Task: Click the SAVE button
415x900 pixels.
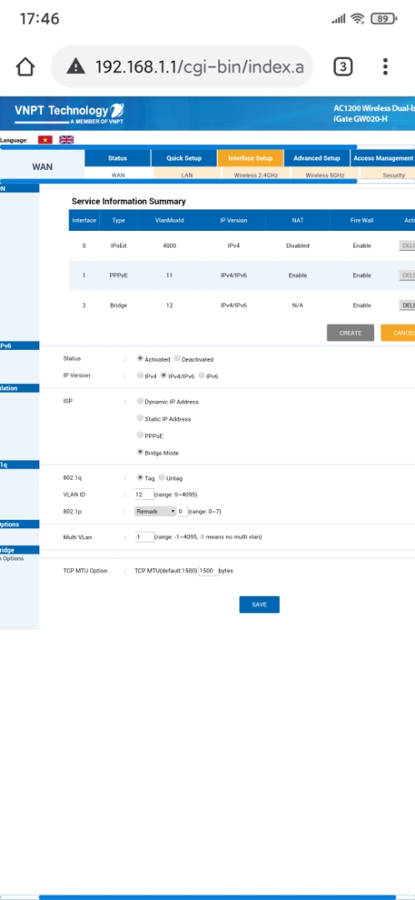Action: click(259, 604)
